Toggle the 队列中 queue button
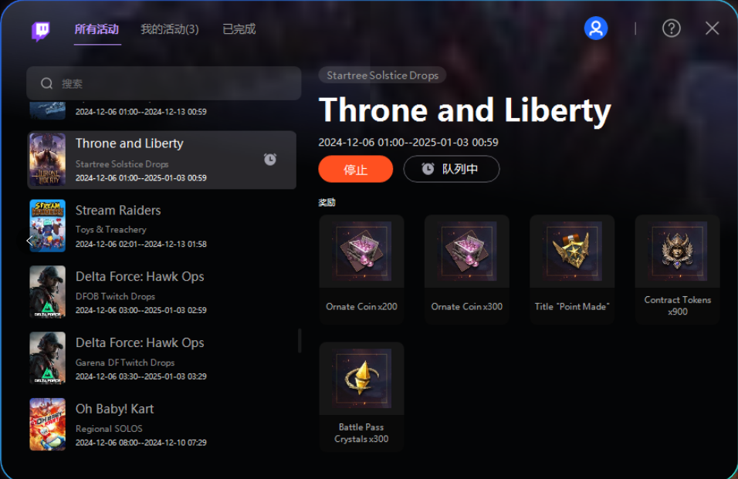Viewport: 738px width, 479px height. [452, 169]
